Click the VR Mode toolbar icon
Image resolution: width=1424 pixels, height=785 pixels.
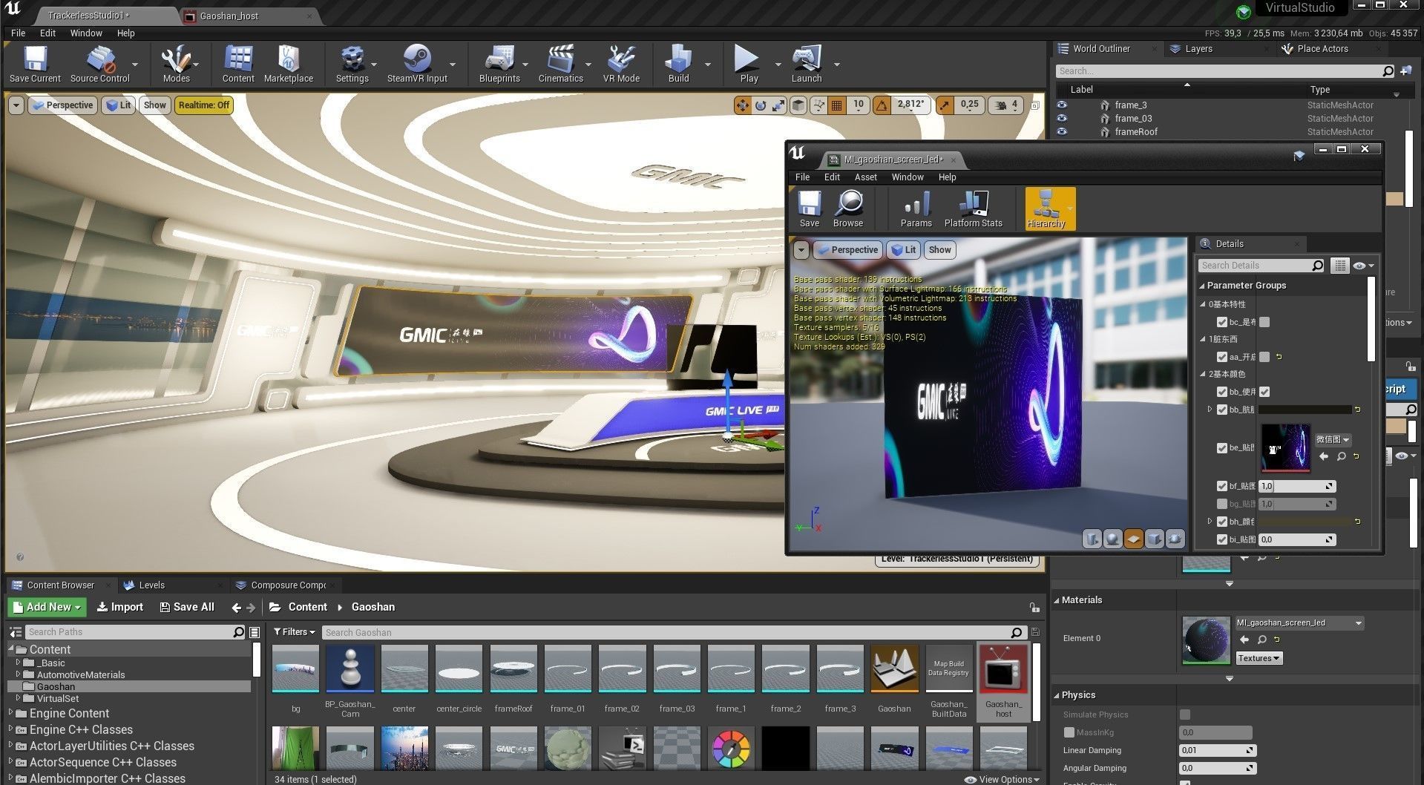tap(621, 64)
